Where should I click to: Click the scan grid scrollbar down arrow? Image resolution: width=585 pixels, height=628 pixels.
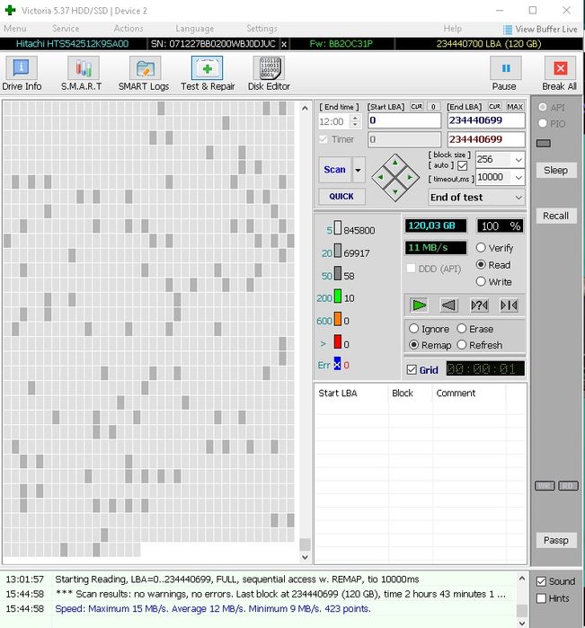point(305,557)
